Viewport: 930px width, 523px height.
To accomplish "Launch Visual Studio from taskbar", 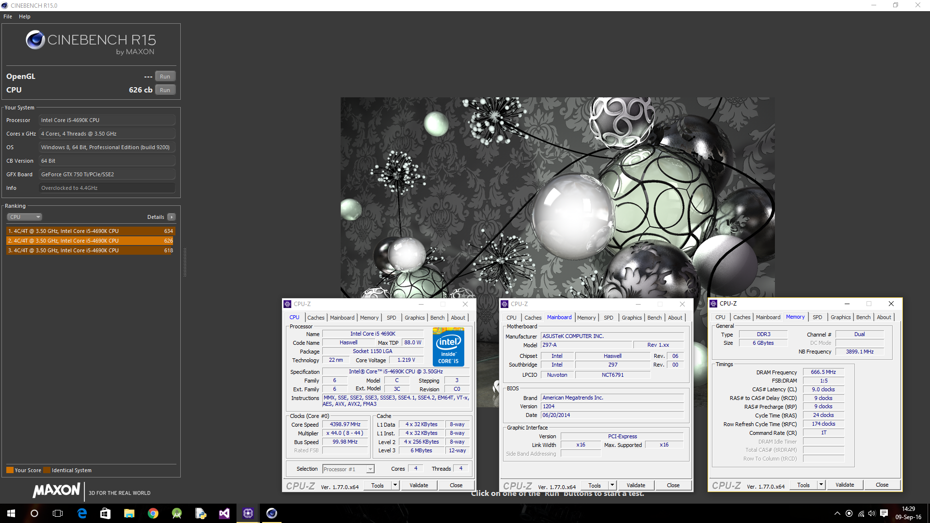I will [x=224, y=513].
